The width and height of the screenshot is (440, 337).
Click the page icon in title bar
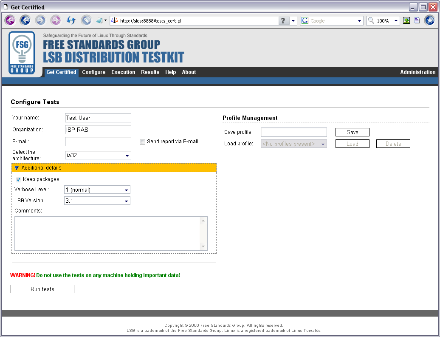click(x=6, y=7)
